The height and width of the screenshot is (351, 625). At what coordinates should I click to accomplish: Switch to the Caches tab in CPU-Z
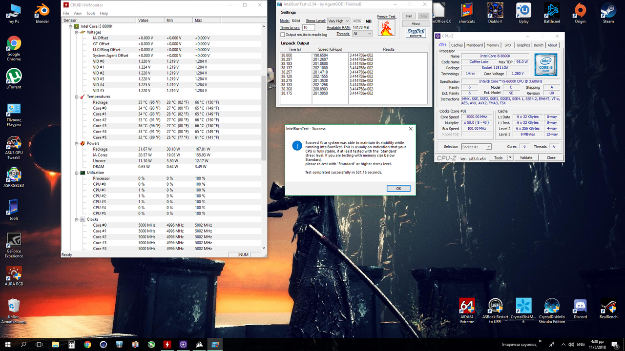tap(457, 45)
